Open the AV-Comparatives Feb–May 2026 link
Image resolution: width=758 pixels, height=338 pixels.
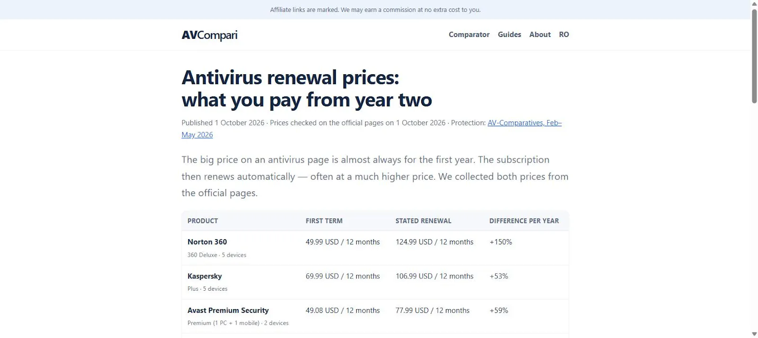[x=524, y=123]
